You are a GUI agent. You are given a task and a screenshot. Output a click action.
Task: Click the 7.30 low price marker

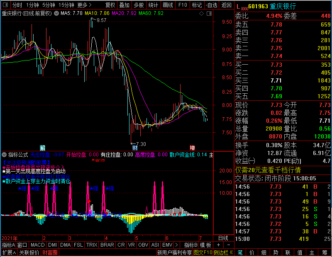coord(141,144)
